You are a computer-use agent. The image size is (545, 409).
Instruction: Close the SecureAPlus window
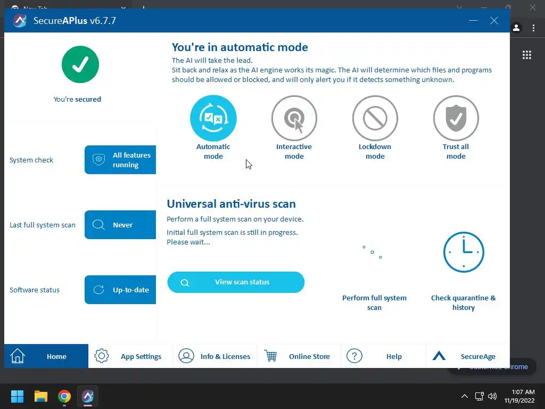(494, 21)
